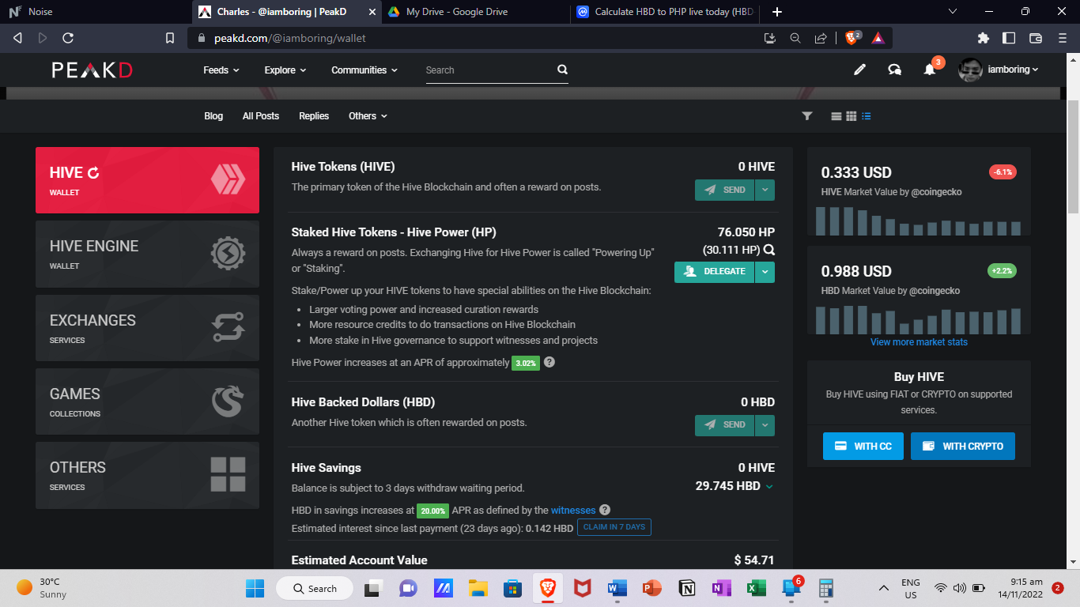Screen dimensions: 1080x607
Task: Open the browser extensions puzzle icon
Action: click(984, 38)
